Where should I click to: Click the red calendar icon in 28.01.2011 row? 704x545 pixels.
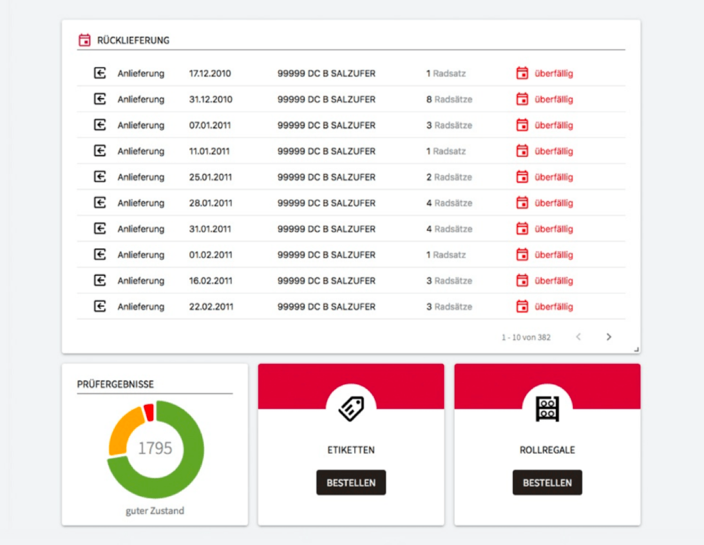click(x=522, y=203)
